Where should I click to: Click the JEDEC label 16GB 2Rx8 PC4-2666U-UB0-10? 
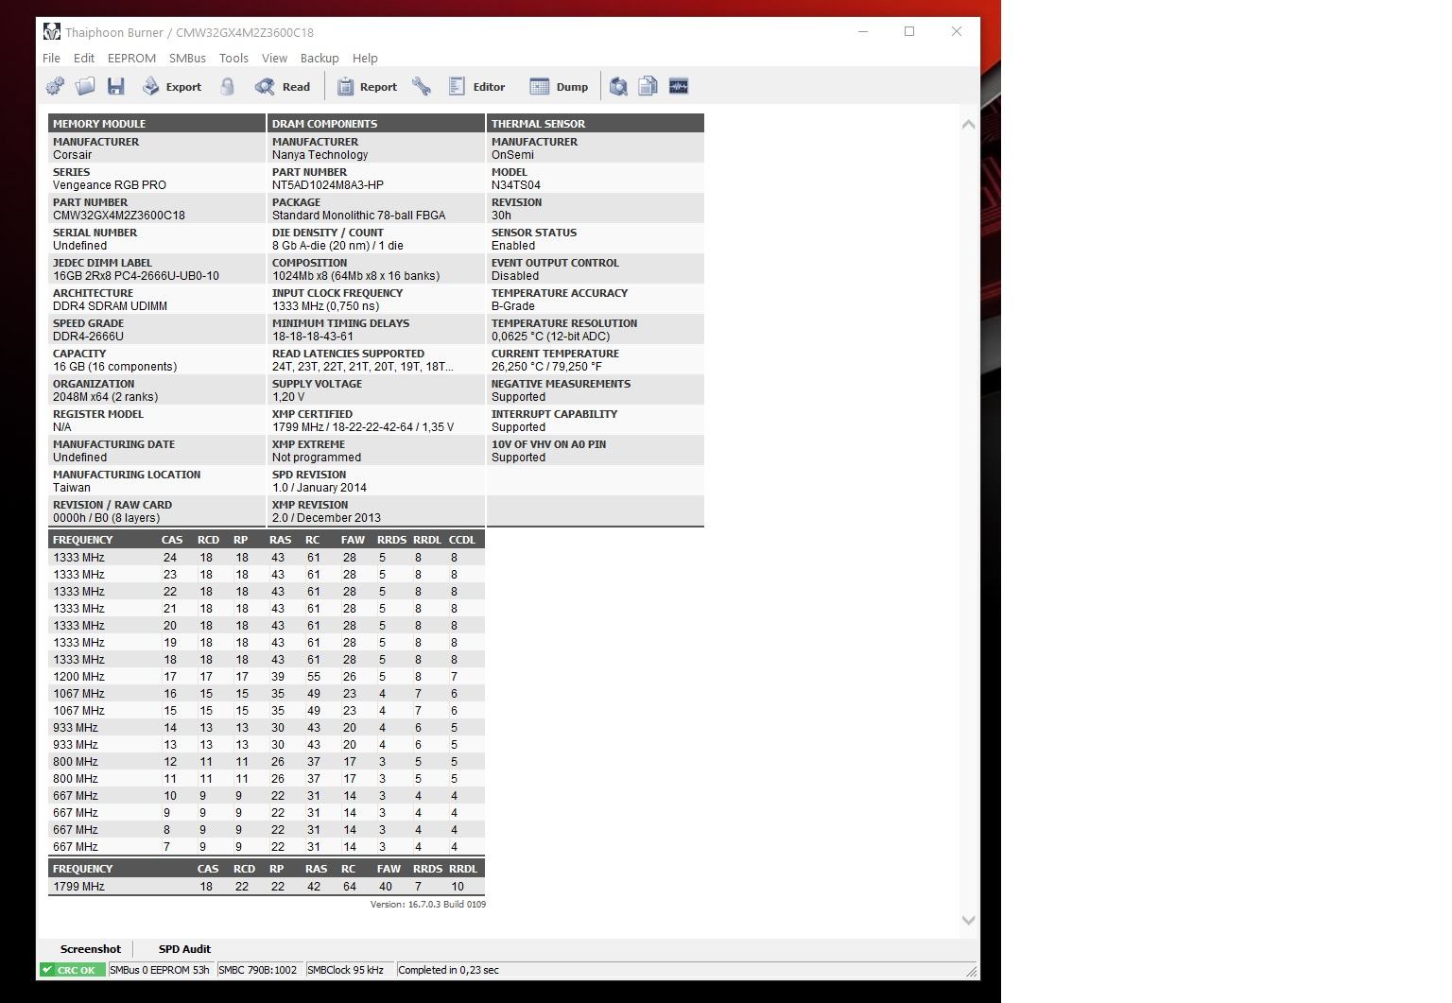pos(136,276)
